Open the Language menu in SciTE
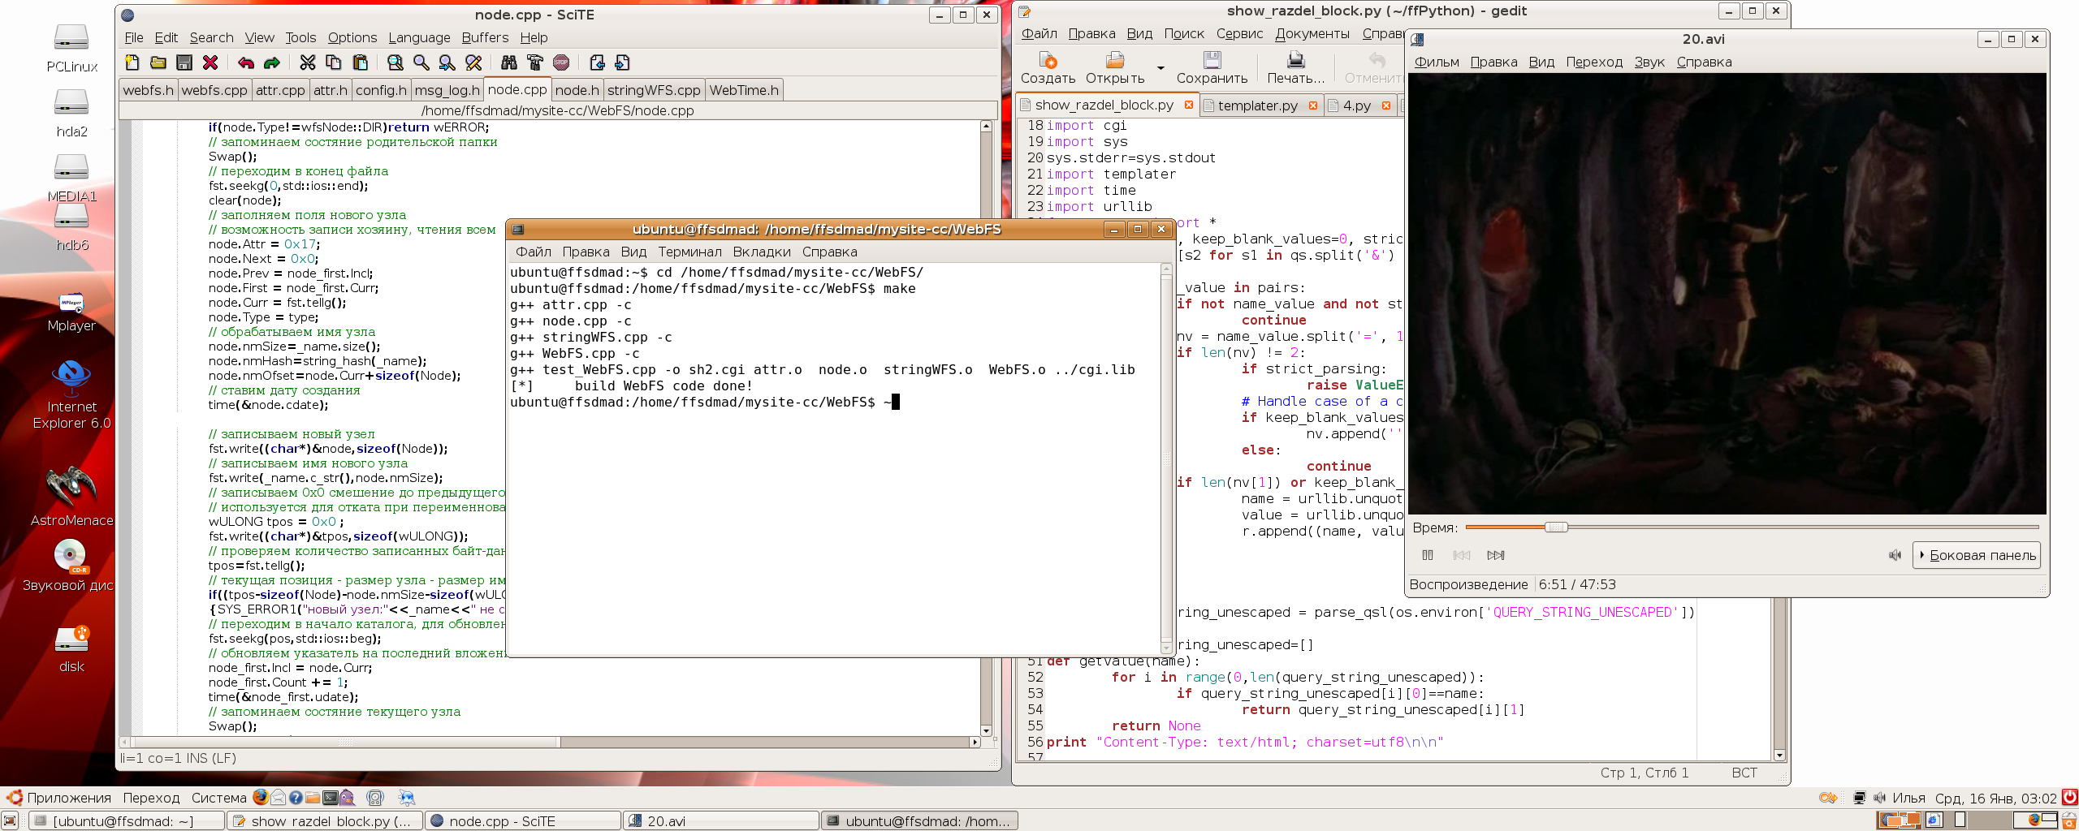Screen dimensions: 2079x831 419,37
